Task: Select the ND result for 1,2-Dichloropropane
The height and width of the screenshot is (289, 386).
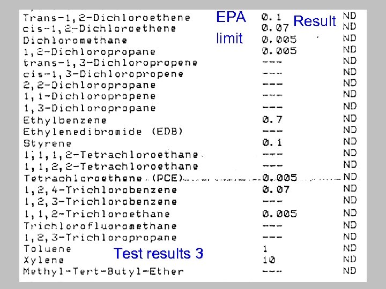Action: coord(350,49)
